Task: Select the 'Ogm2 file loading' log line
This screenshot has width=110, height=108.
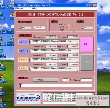Action: coord(60,101)
